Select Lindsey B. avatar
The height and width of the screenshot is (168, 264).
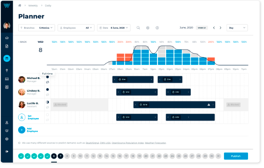click(22, 92)
